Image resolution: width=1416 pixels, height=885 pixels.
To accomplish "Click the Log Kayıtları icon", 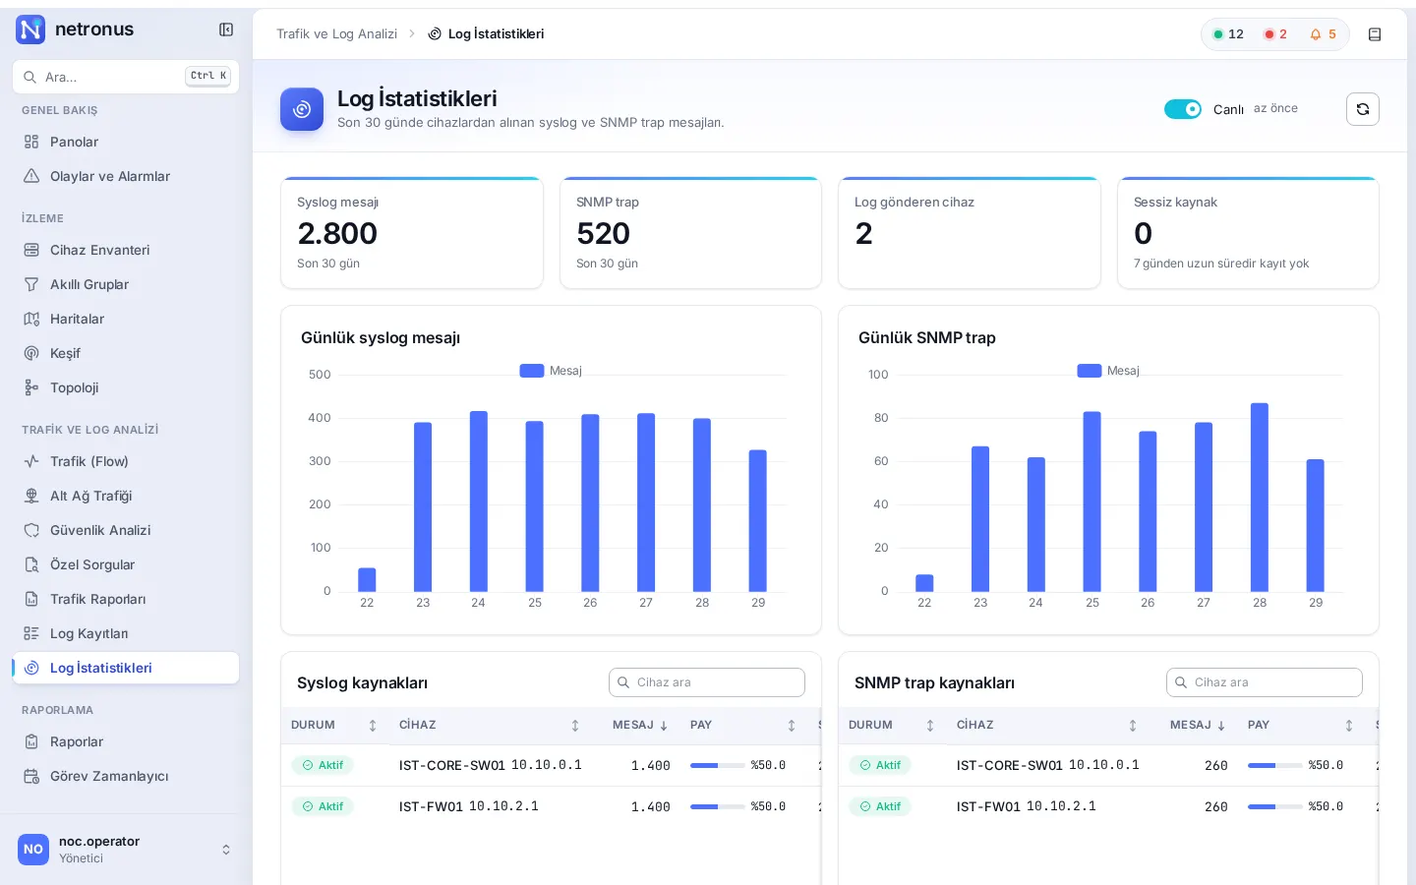I will [x=31, y=633].
